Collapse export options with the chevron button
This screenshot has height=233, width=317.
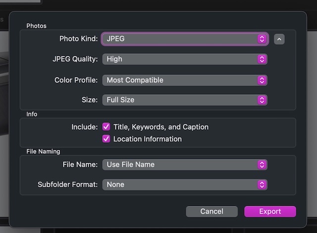[x=279, y=39]
